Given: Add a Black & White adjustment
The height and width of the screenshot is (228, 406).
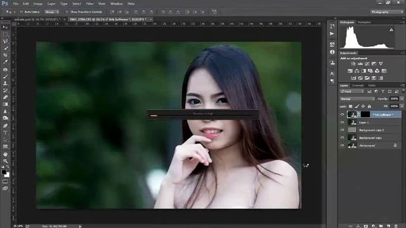Looking at the screenshot, I should tap(363, 71).
